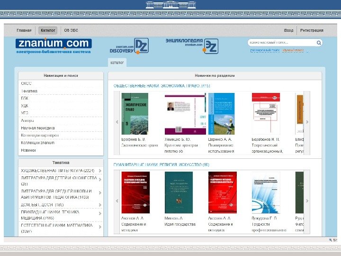Click author name Царенко А. А.

(220, 139)
